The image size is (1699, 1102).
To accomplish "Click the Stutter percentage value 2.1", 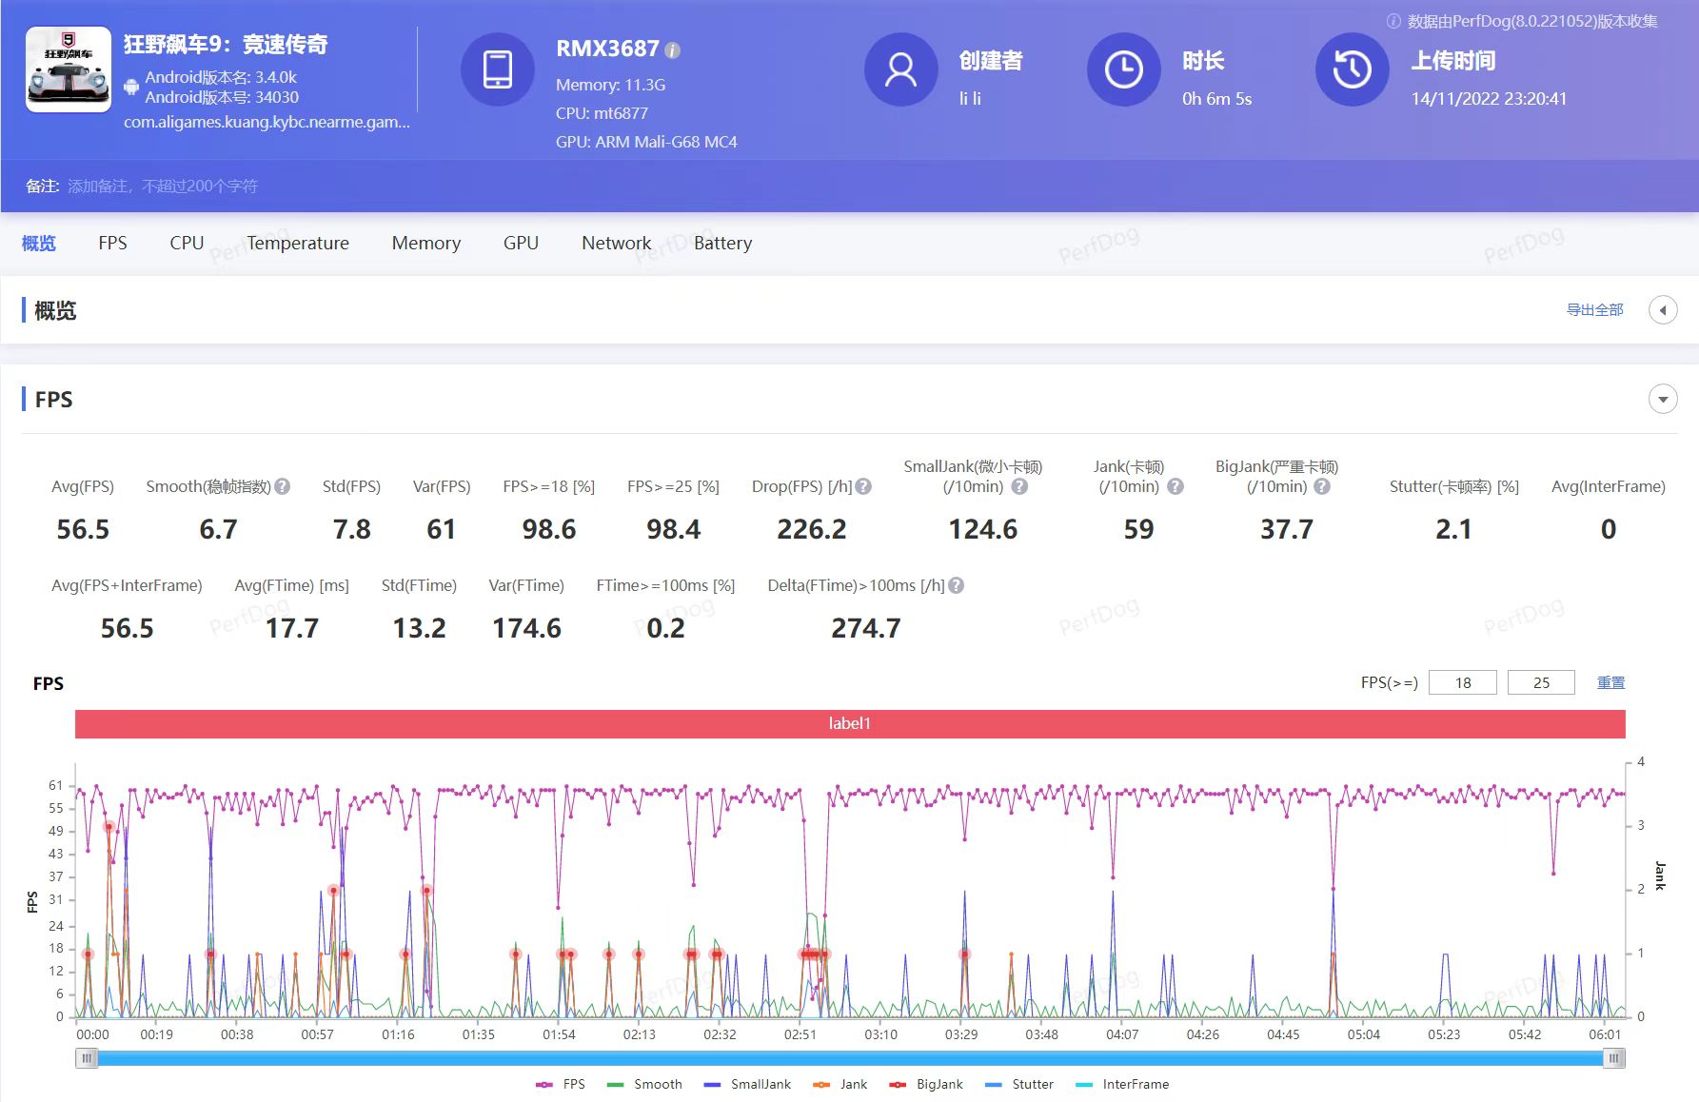I will [1453, 529].
